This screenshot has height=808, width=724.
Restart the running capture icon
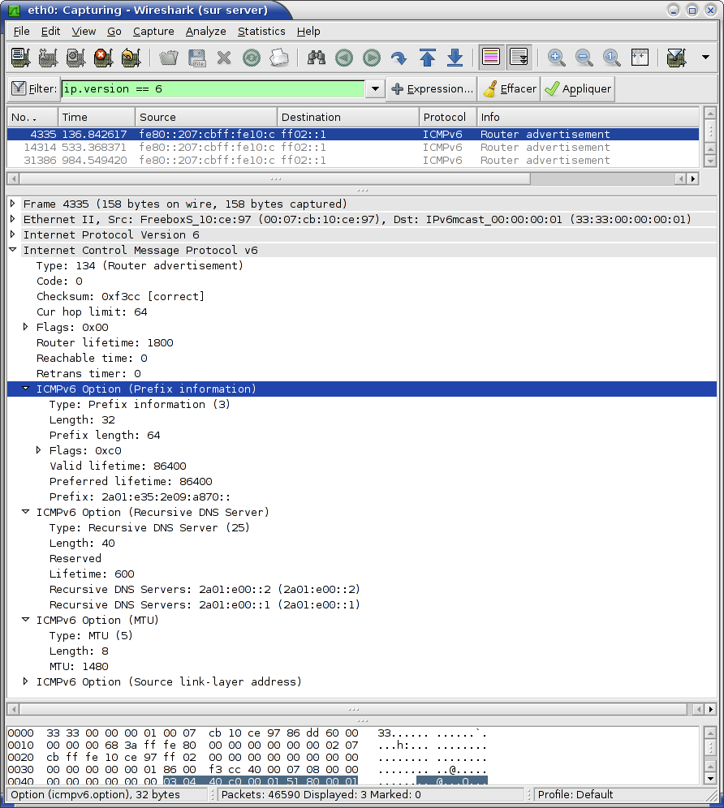pos(131,58)
